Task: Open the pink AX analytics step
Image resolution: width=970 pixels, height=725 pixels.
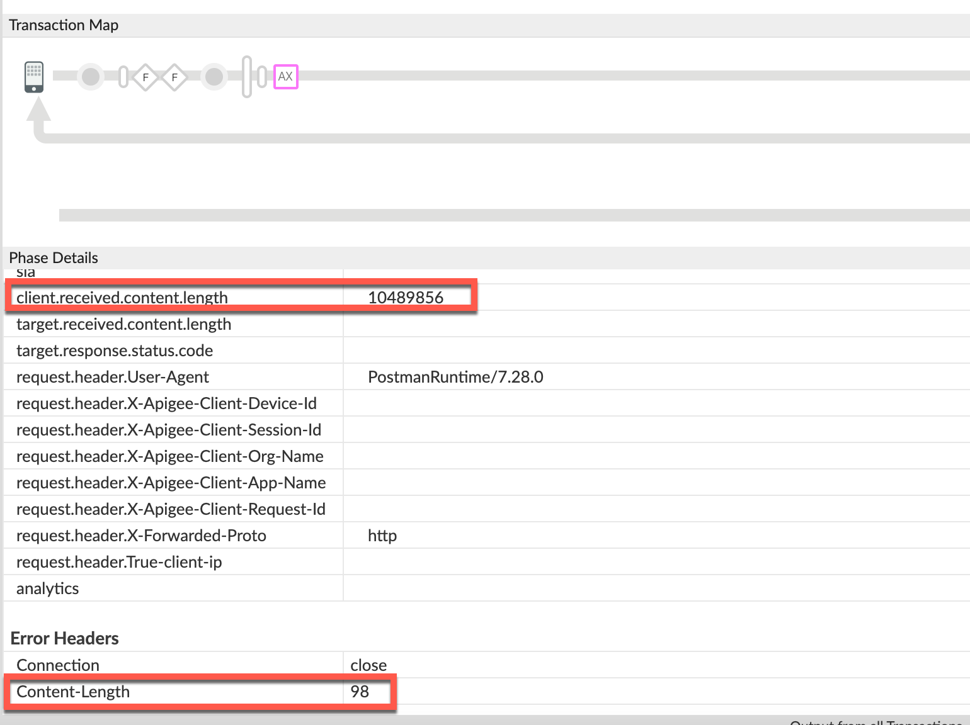Action: click(x=285, y=77)
